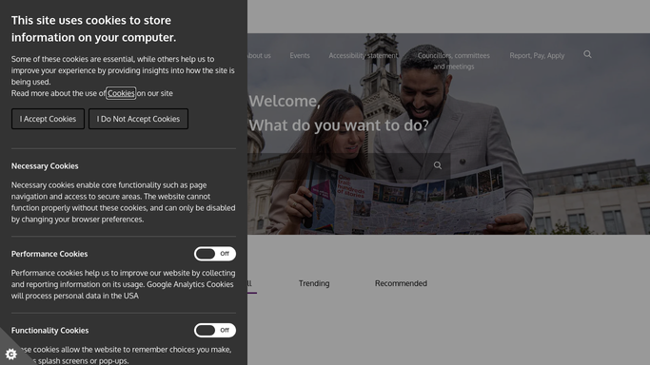Screen dimensions: 650x365
Task: Open search via header magnifier icon
Action: pyautogui.click(x=587, y=54)
